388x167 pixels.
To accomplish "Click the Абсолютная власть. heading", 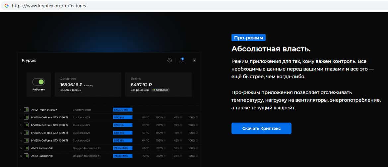I will [x=271, y=49].
